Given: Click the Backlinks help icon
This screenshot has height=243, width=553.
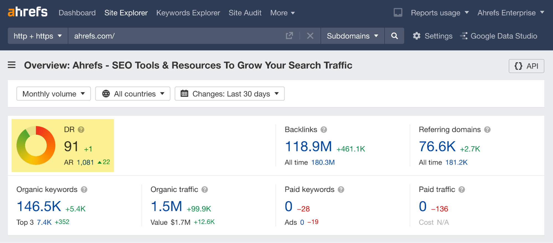Looking at the screenshot, I should [324, 130].
